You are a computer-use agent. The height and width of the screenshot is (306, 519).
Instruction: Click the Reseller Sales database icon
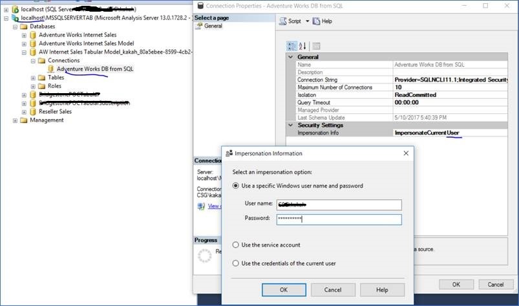33,112
